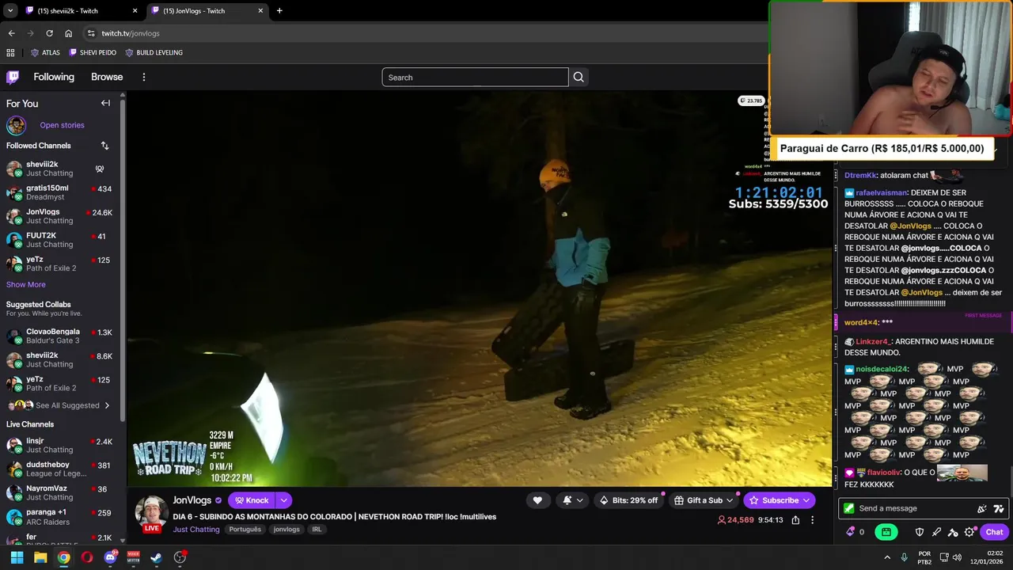
Task: Expand followed channels with Show More
Action: [x=26, y=284]
